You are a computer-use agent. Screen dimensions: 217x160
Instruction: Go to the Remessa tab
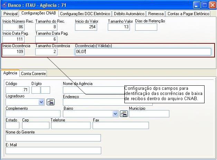[x=155, y=14]
